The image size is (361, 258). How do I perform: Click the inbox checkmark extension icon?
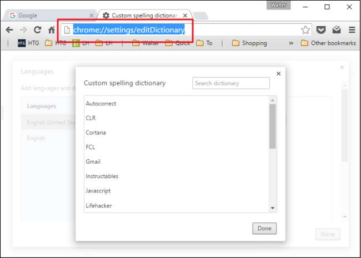[x=337, y=30]
